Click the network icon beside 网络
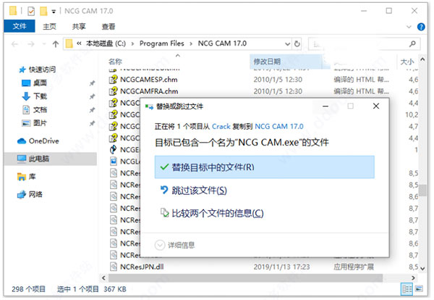The height and width of the screenshot is (300, 434). coord(22,195)
